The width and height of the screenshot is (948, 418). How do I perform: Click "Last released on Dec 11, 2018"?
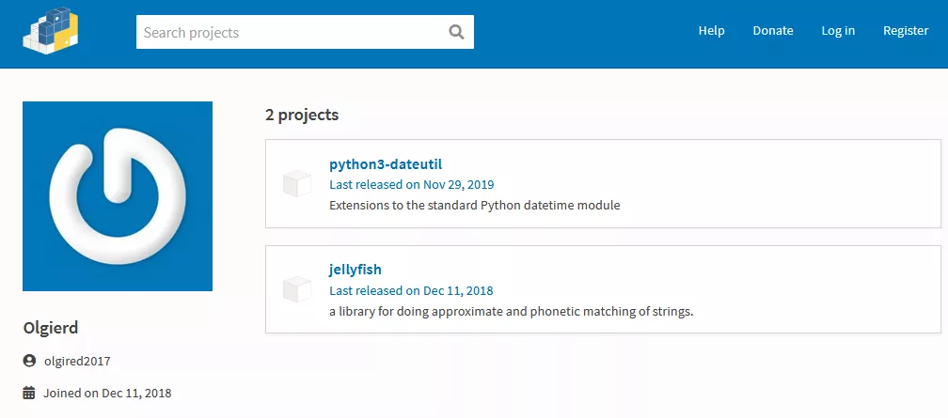coord(411,290)
